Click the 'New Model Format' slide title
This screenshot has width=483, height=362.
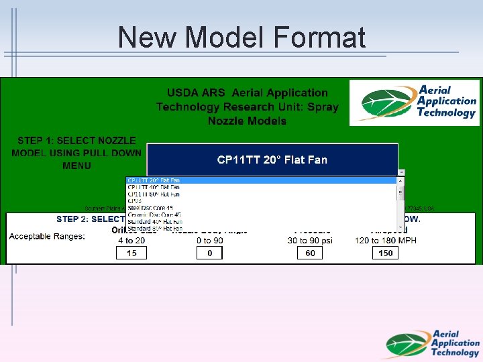(x=241, y=38)
